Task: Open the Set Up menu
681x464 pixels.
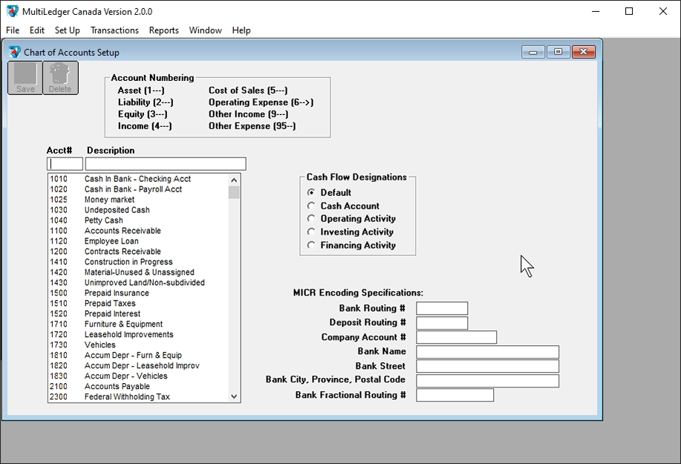Action: (x=67, y=30)
